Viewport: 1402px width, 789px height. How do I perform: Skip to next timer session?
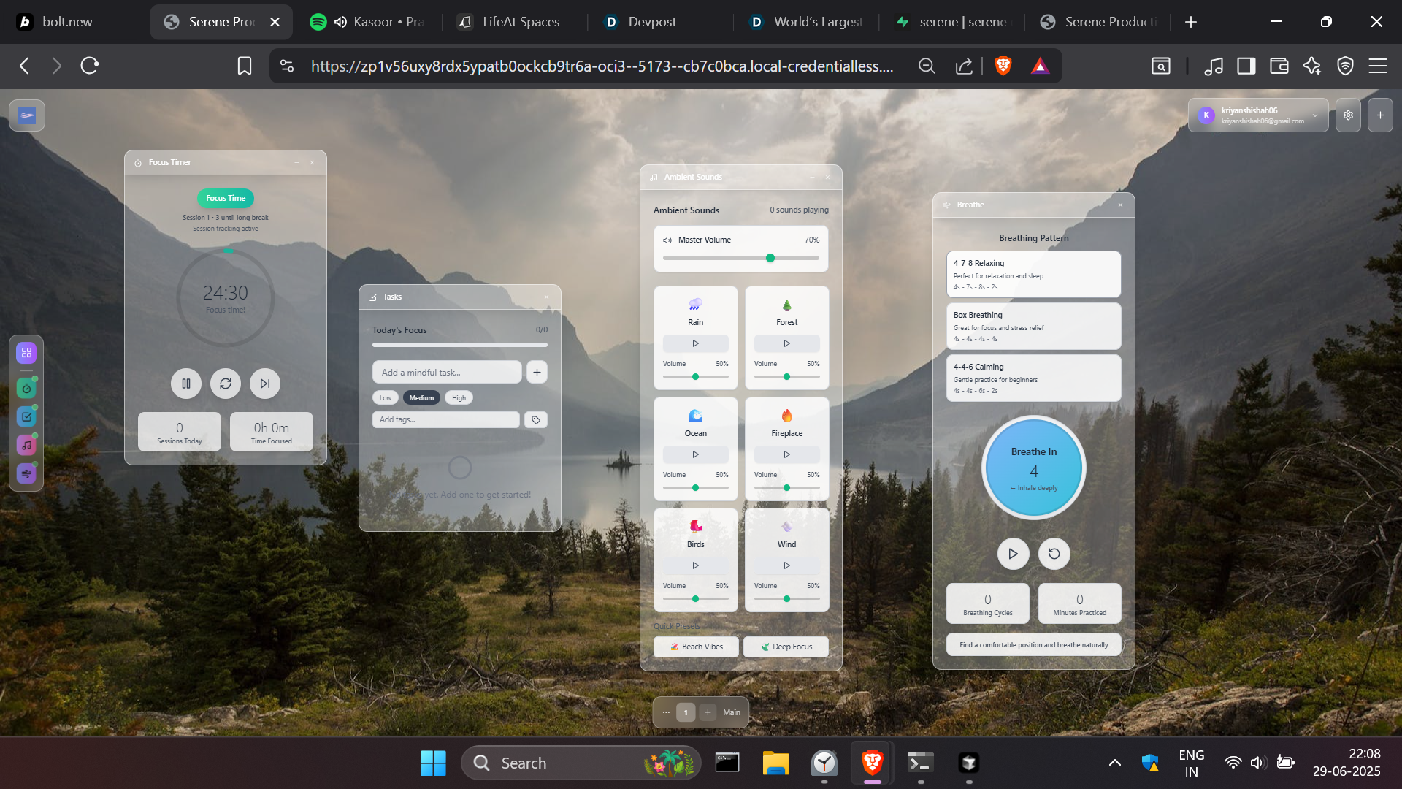pyautogui.click(x=265, y=384)
